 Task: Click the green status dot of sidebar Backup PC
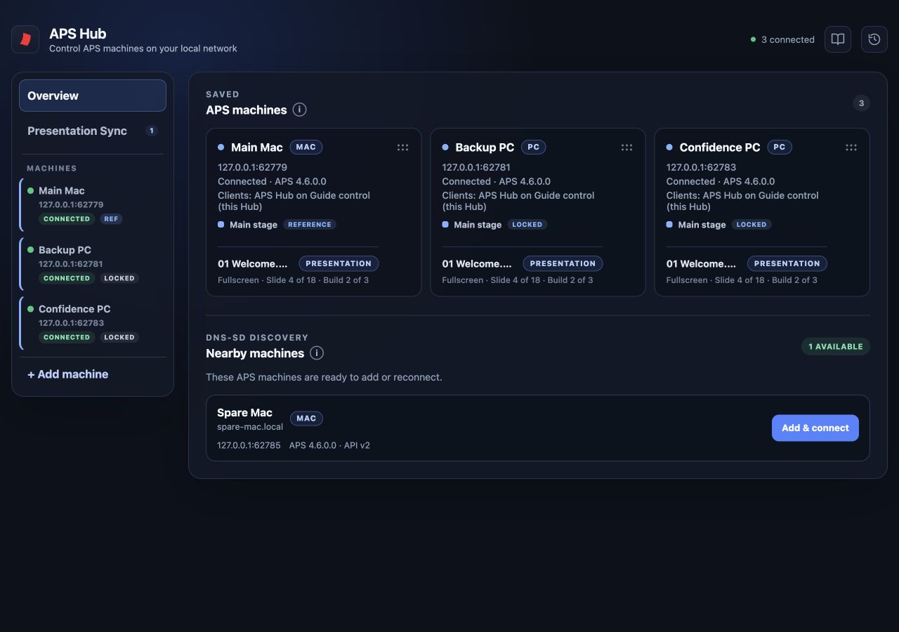pos(30,249)
